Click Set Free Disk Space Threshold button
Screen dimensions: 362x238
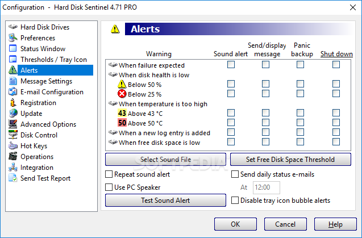[x=290, y=159]
